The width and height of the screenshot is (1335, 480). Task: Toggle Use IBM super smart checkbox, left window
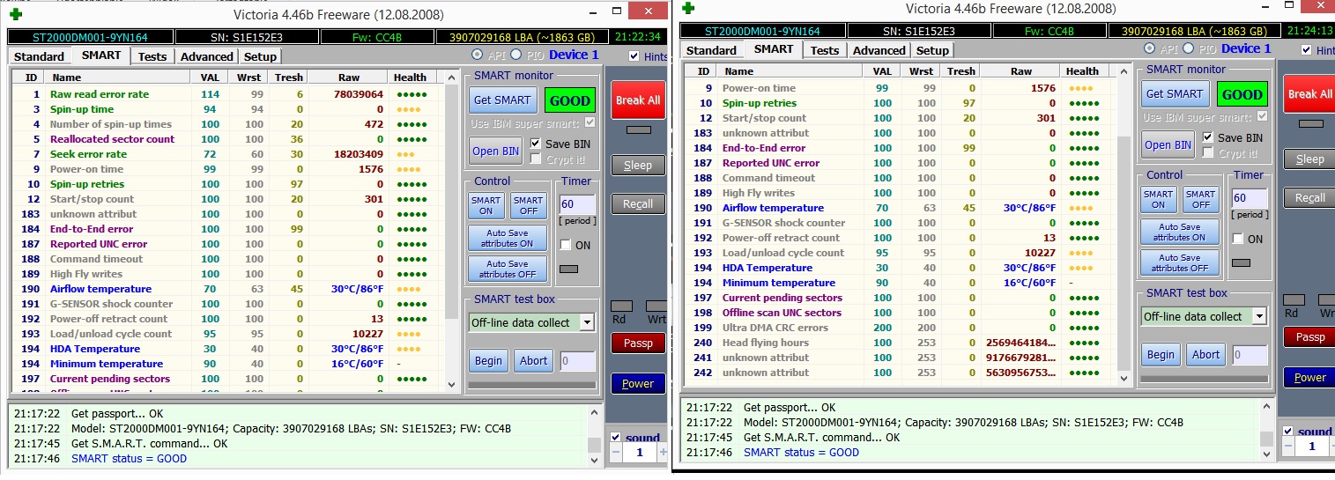[590, 122]
